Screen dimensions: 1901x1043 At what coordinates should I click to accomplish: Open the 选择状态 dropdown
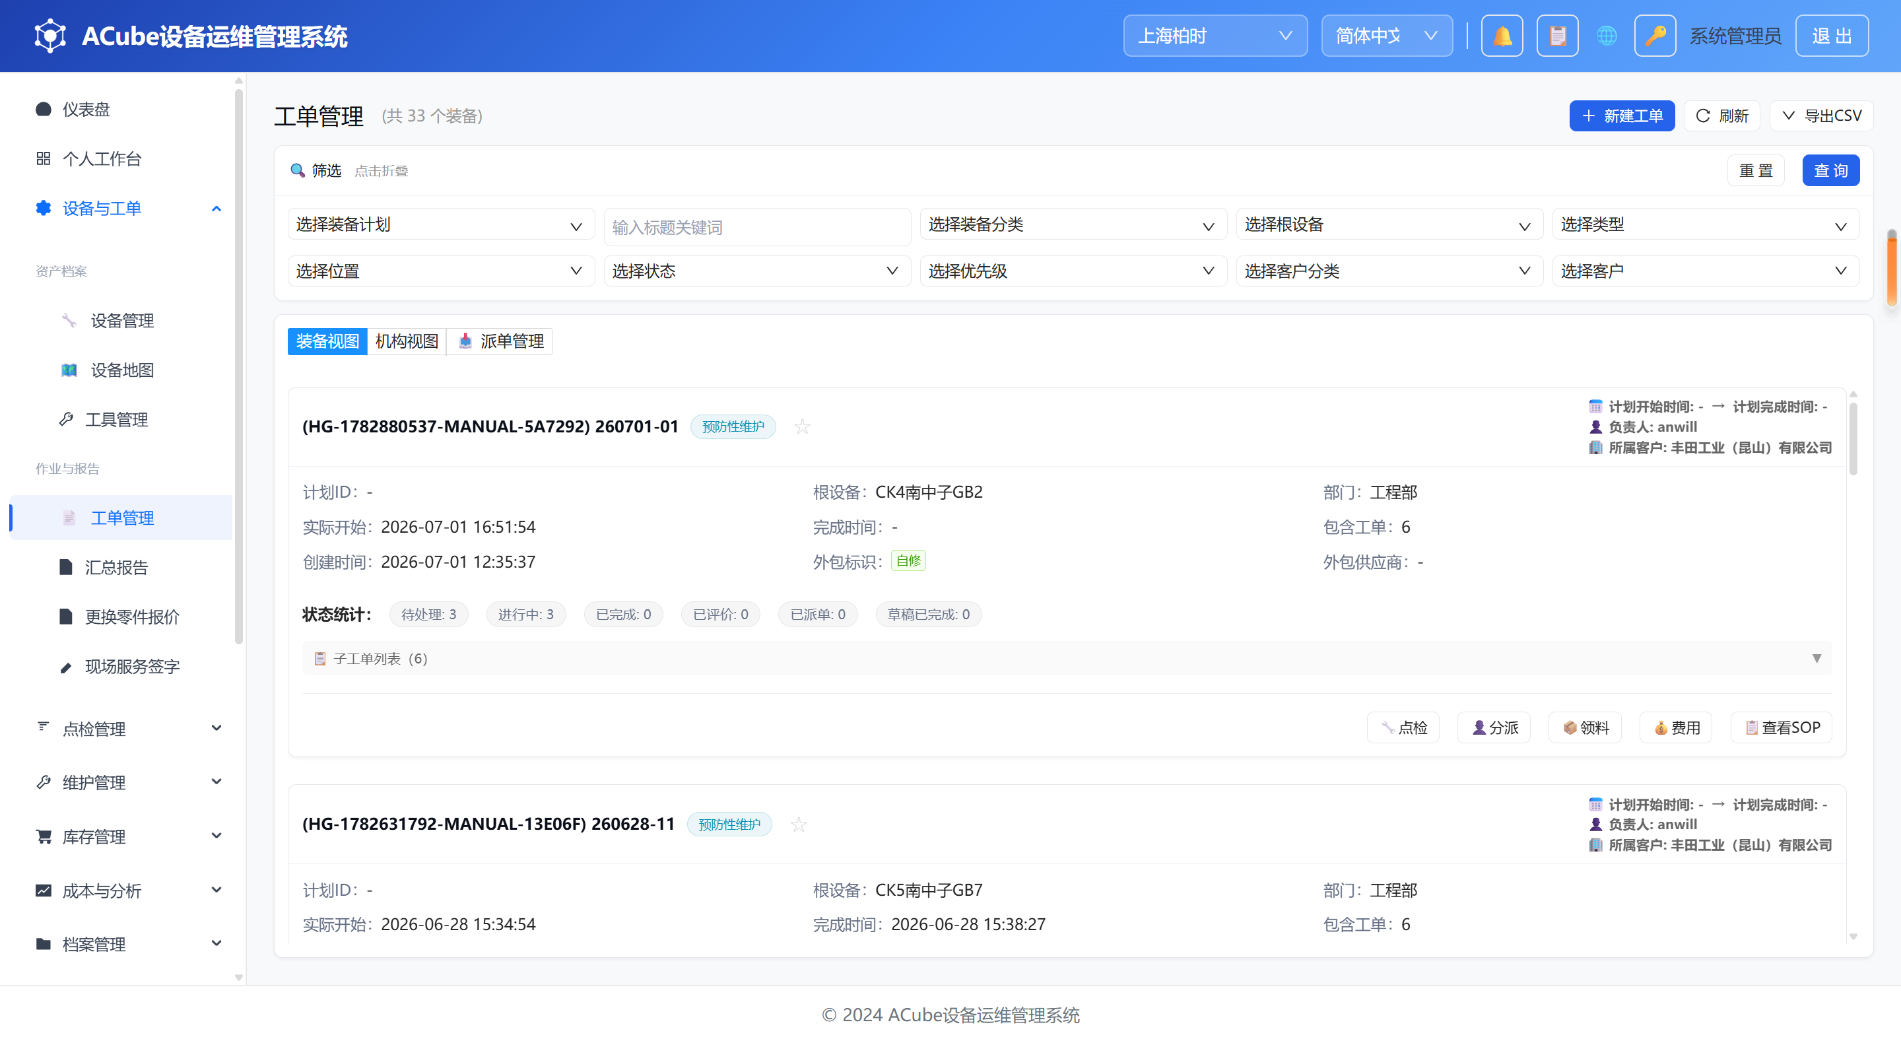[757, 271]
